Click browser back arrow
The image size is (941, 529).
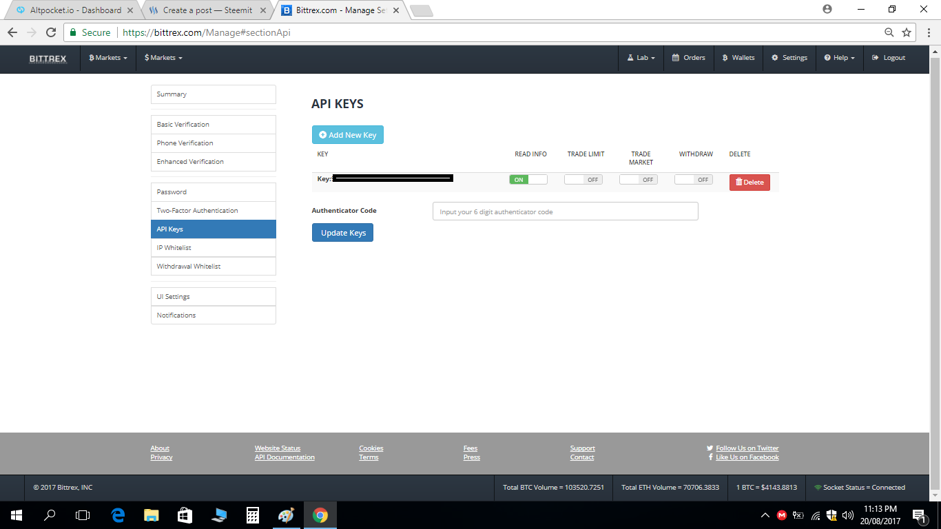coord(12,32)
